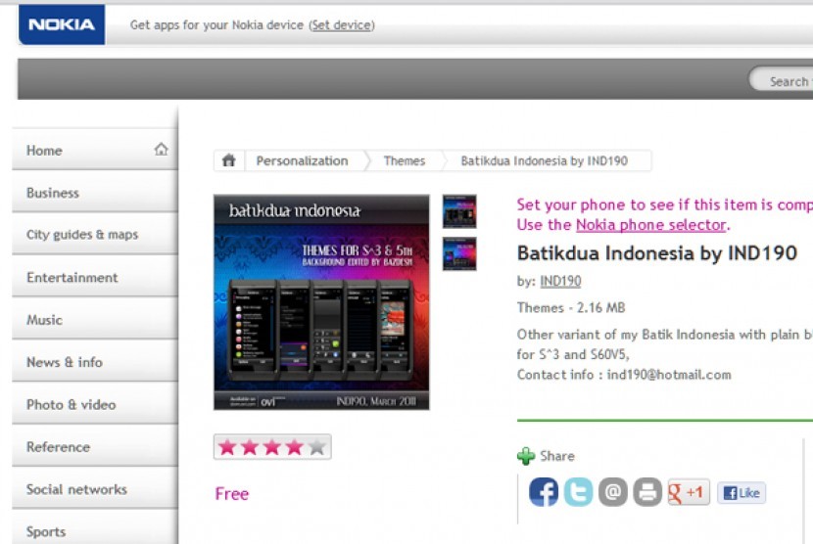Go to Themes breadcrumb
813x544 pixels.
pos(405,160)
